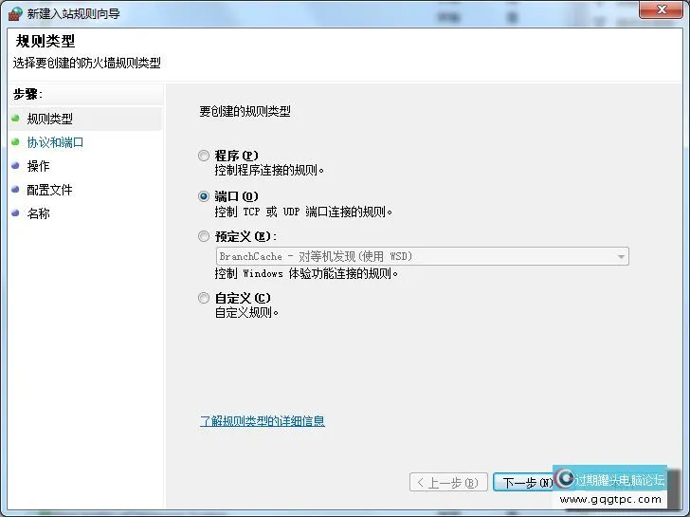Click the 选择要创建的防火墙规则类型 subtitle text
Viewport: 690px width, 517px height.
point(86,63)
